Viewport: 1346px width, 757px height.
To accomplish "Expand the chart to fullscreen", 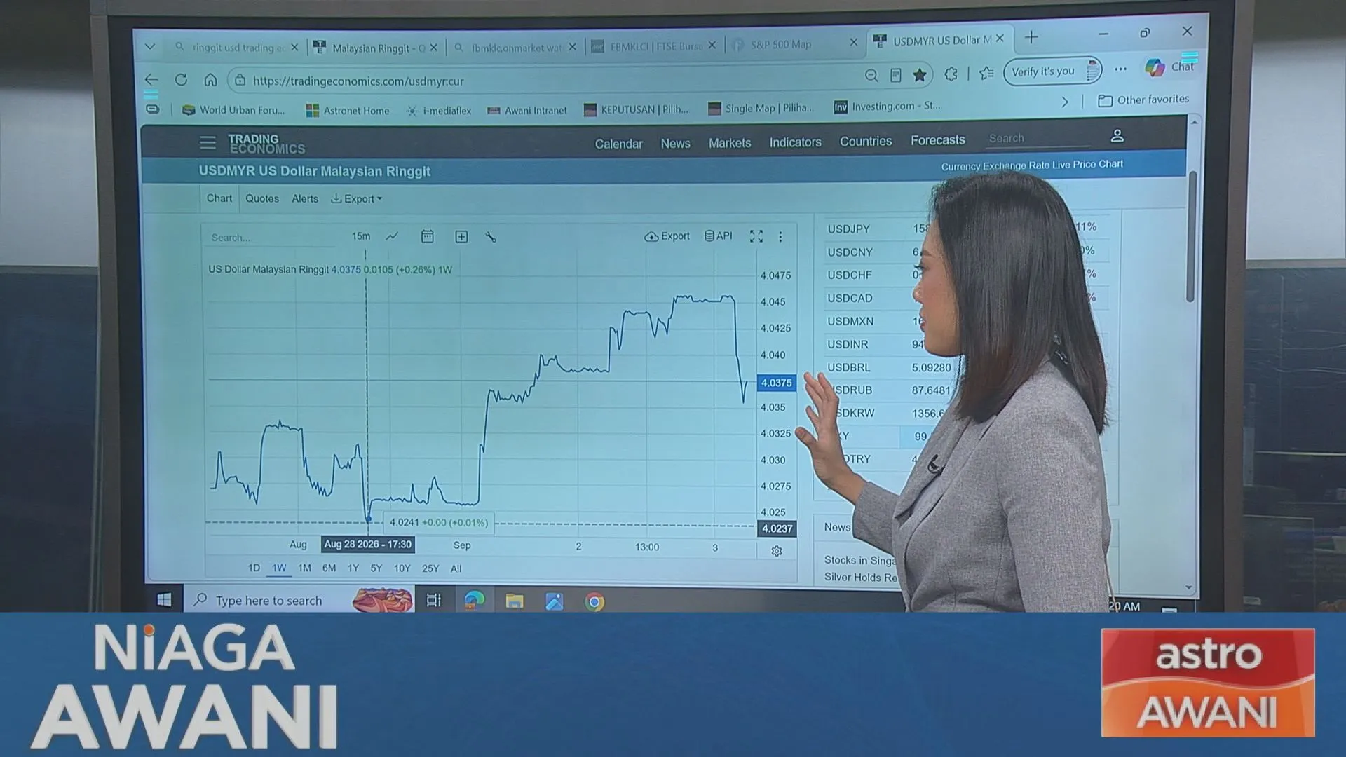I will 756,236.
